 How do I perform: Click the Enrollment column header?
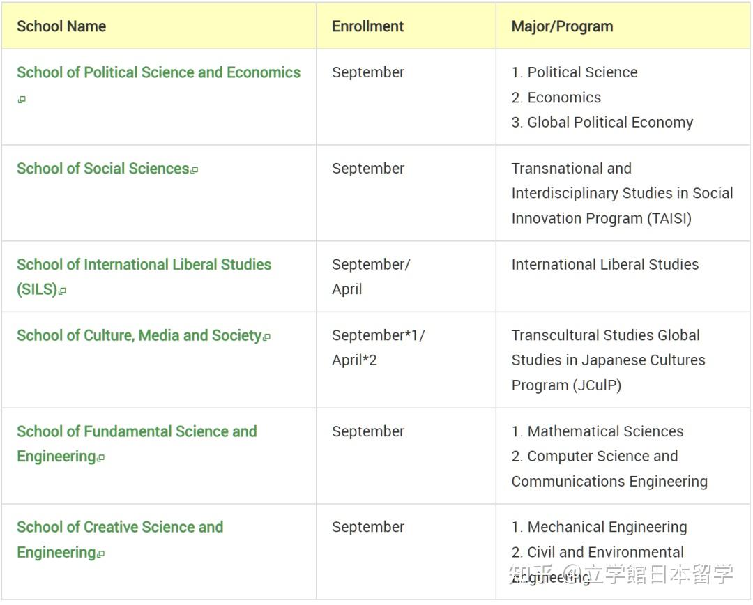tap(368, 26)
